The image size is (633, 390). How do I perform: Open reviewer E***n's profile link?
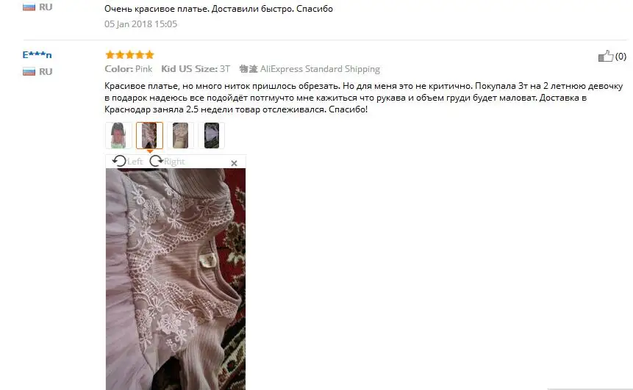click(x=37, y=55)
